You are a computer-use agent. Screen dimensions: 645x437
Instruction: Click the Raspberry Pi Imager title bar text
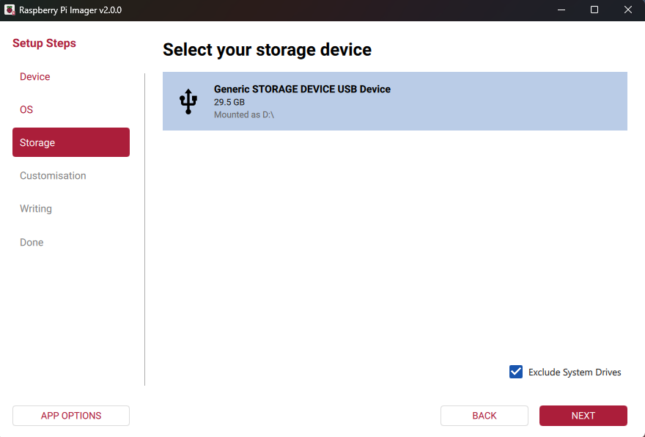pyautogui.click(x=70, y=10)
